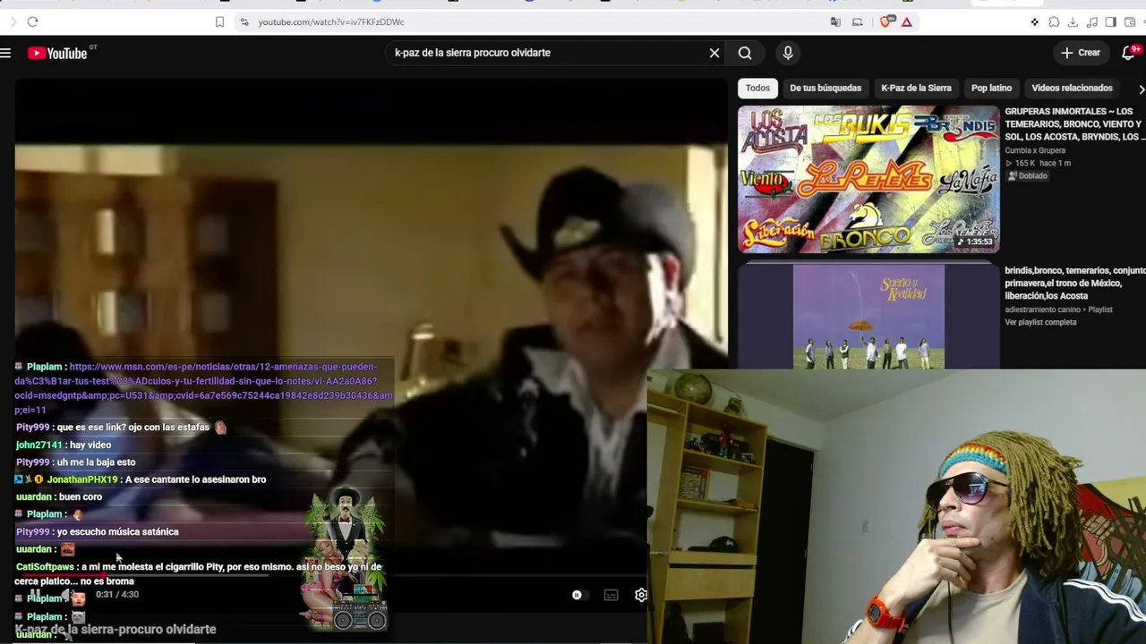Show more filter chips with the right arrow
This screenshot has width=1146, height=644.
pos(1141,89)
